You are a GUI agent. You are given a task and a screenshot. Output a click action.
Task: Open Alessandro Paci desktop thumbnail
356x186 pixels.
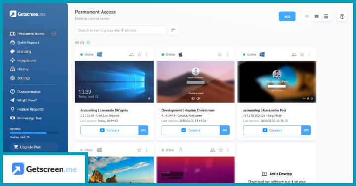(x=277, y=81)
